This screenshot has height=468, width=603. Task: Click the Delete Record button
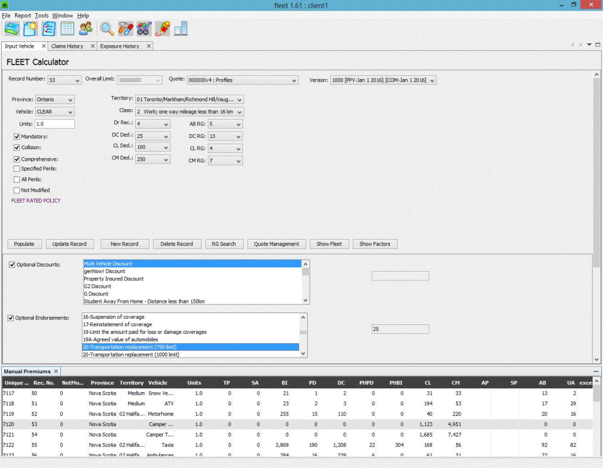pos(177,244)
